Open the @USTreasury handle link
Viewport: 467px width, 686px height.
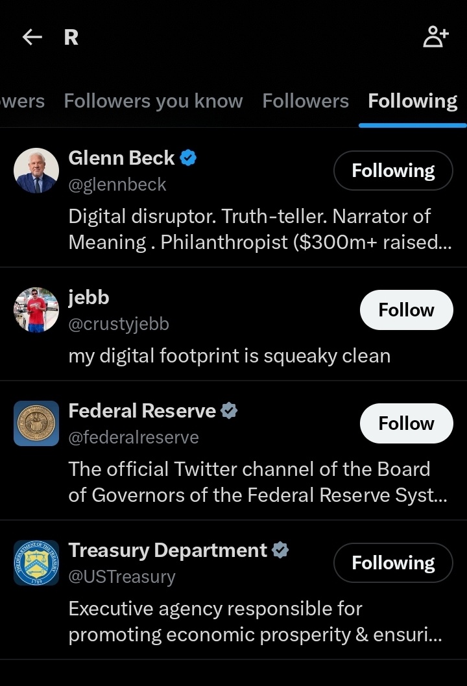click(122, 577)
